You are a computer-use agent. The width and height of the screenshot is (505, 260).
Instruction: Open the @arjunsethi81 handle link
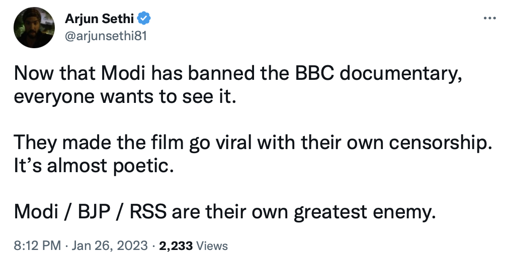106,36
